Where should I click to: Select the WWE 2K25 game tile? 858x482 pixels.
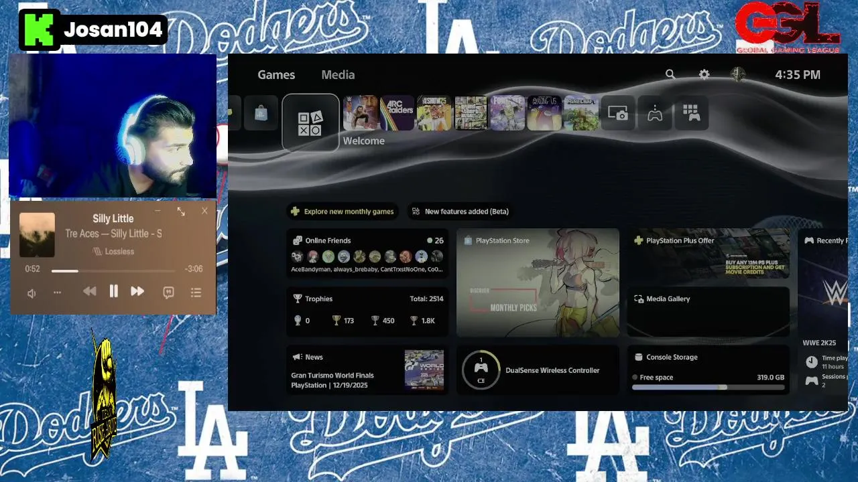tap(361, 113)
